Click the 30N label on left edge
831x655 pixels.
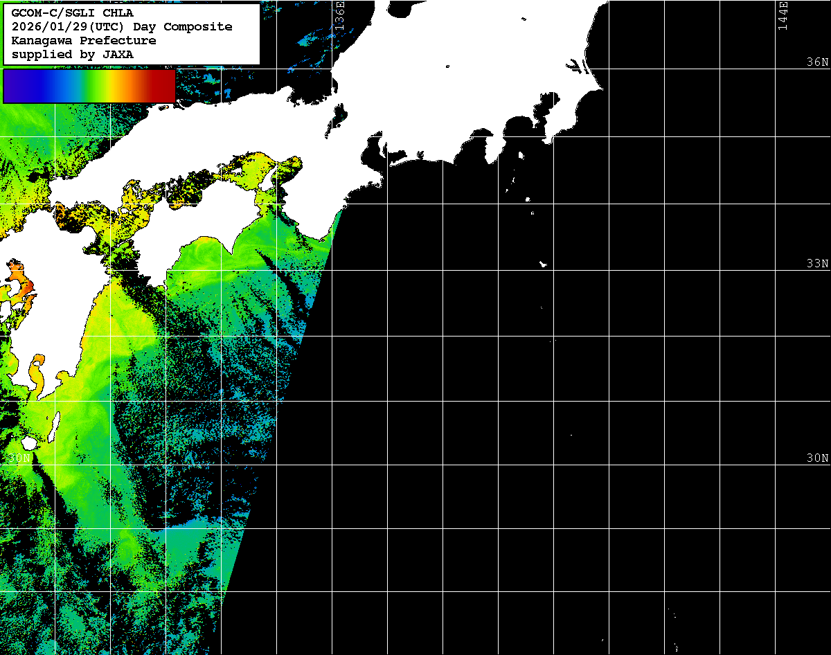coord(19,458)
